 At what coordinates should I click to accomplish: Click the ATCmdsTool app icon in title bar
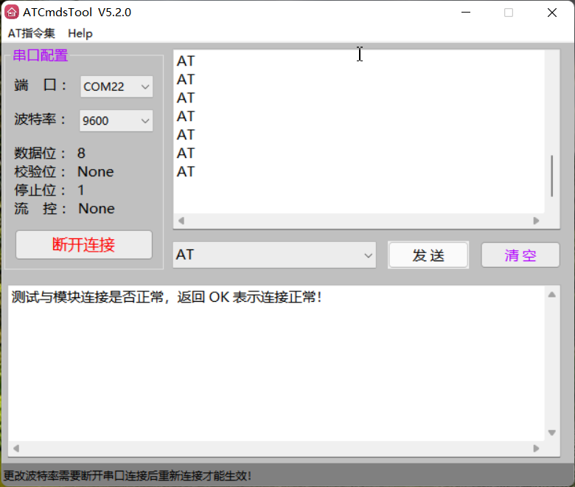(11, 12)
